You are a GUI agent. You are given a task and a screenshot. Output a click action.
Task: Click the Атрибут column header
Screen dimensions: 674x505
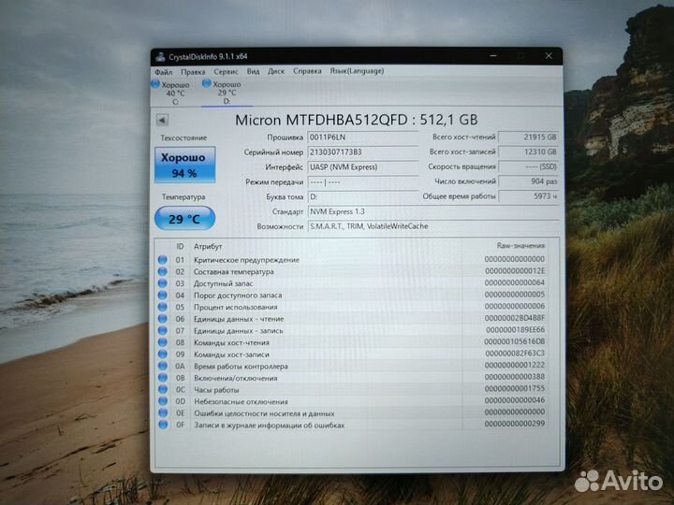[x=208, y=247]
